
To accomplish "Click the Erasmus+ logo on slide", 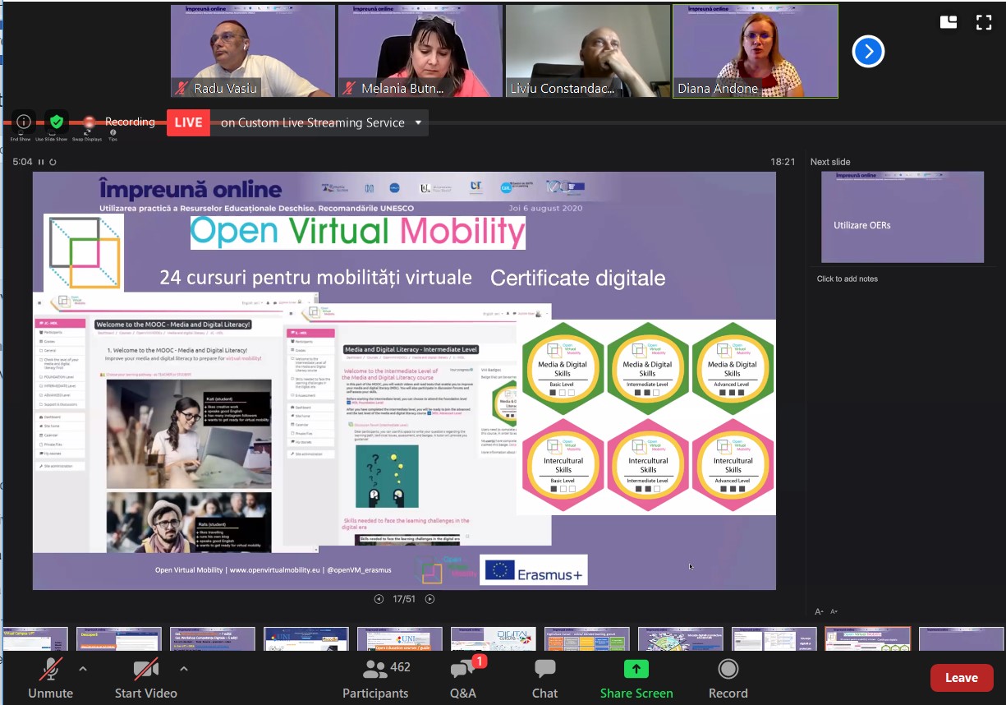I will (534, 571).
